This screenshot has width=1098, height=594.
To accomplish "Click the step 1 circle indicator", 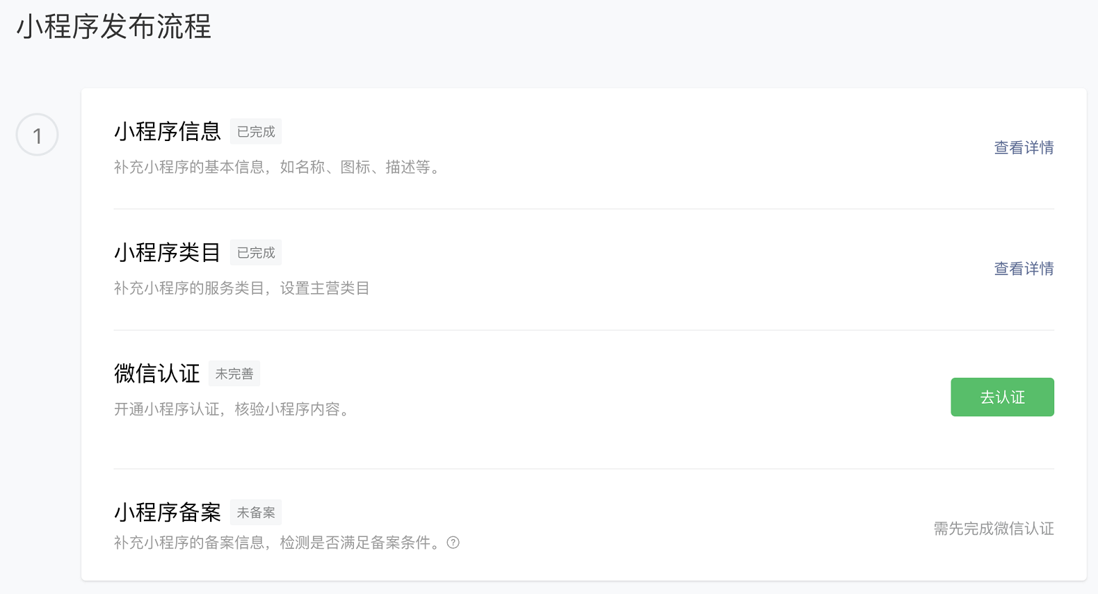I will tap(37, 135).
